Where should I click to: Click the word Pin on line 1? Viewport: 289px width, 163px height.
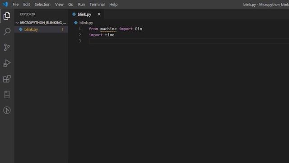139,29
